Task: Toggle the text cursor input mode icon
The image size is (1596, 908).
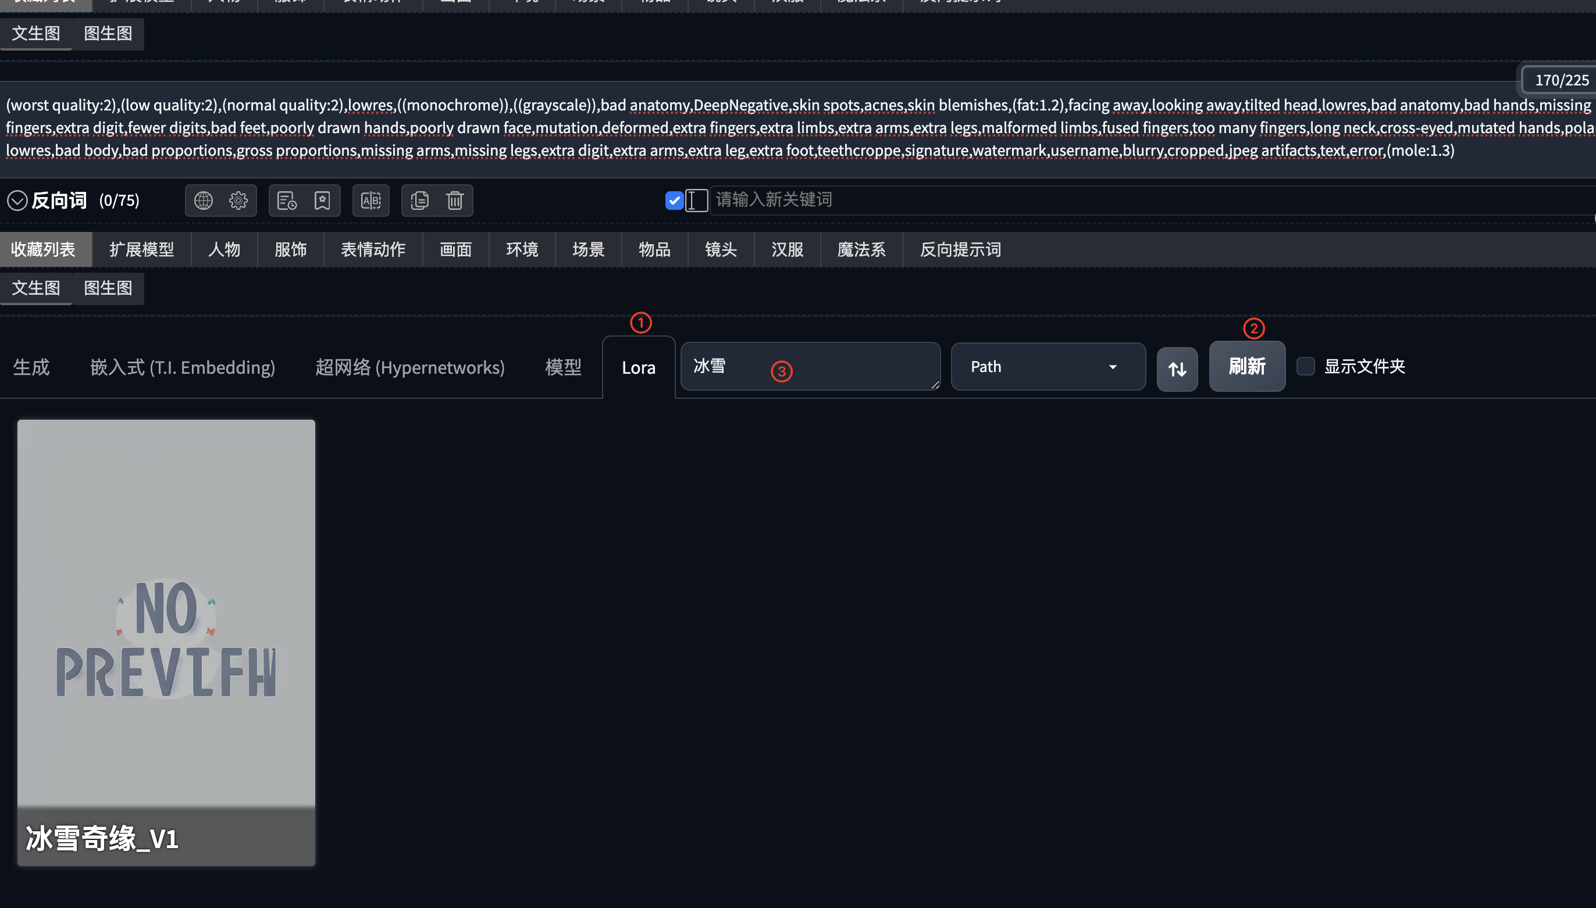Action: pyautogui.click(x=696, y=201)
